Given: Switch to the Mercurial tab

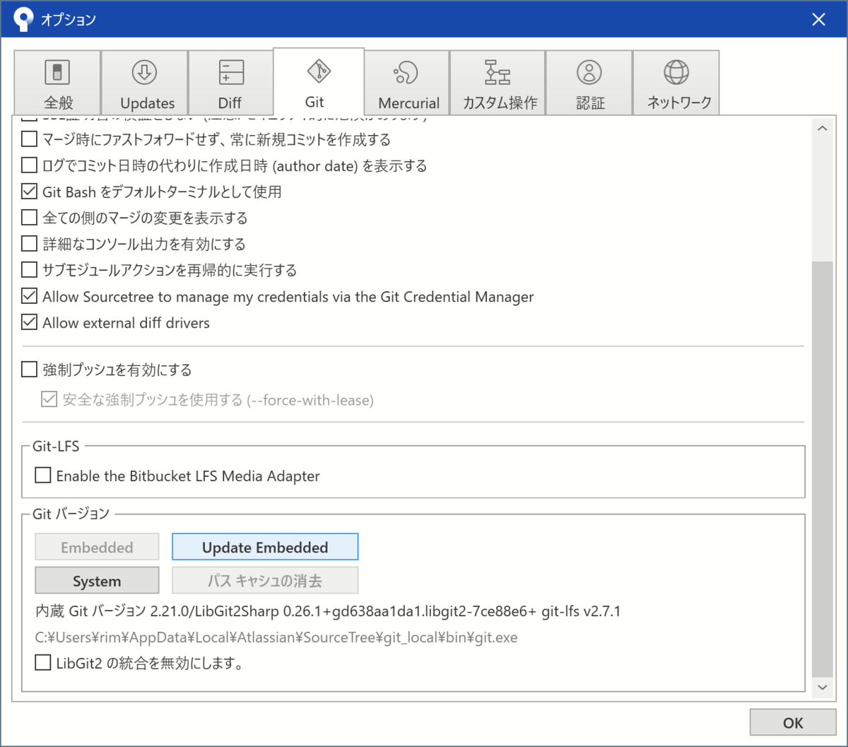Looking at the screenshot, I should tap(407, 82).
